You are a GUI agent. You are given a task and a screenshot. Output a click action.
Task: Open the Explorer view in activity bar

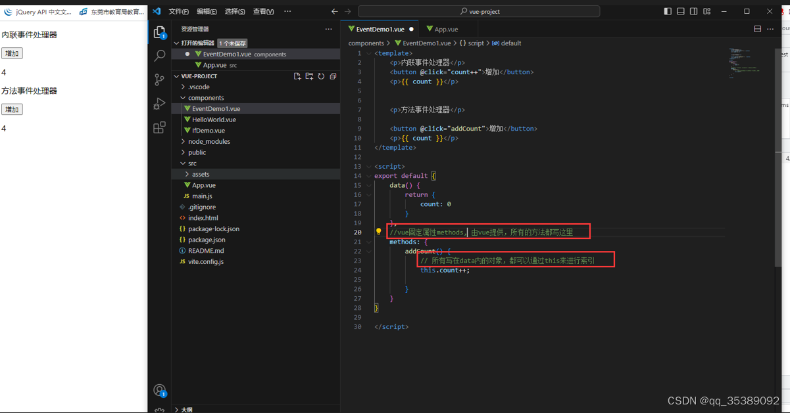pyautogui.click(x=159, y=32)
